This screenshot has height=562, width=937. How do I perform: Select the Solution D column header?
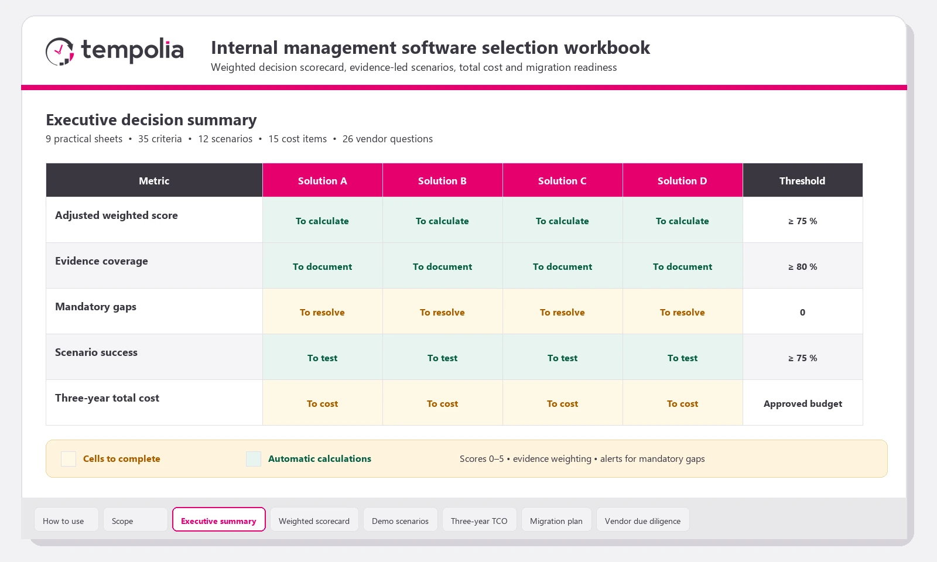tap(683, 180)
